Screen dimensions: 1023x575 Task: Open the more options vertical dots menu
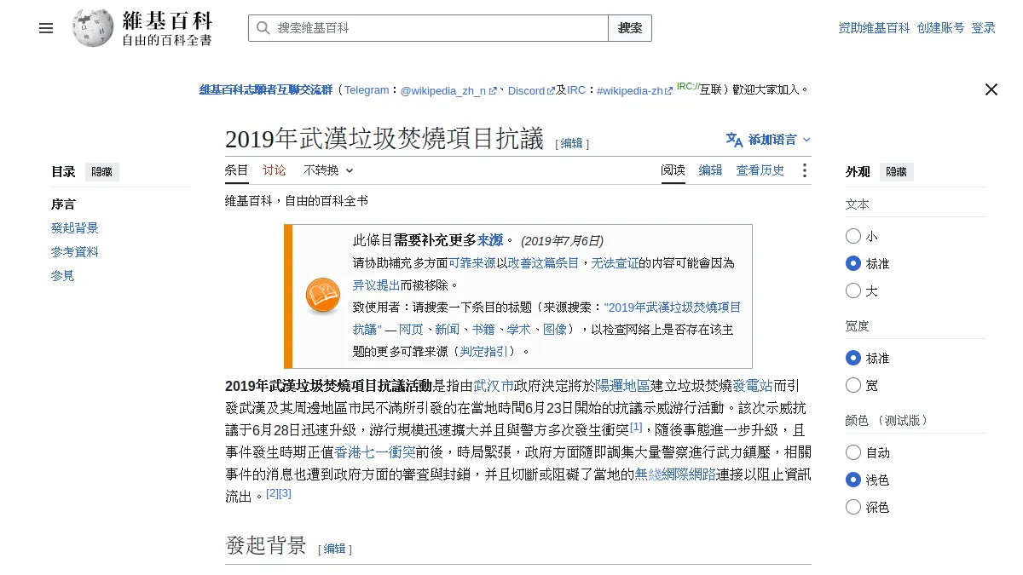point(804,170)
